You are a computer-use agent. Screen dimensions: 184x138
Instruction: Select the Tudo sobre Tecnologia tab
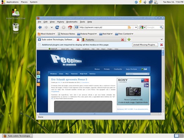coord(59,40)
